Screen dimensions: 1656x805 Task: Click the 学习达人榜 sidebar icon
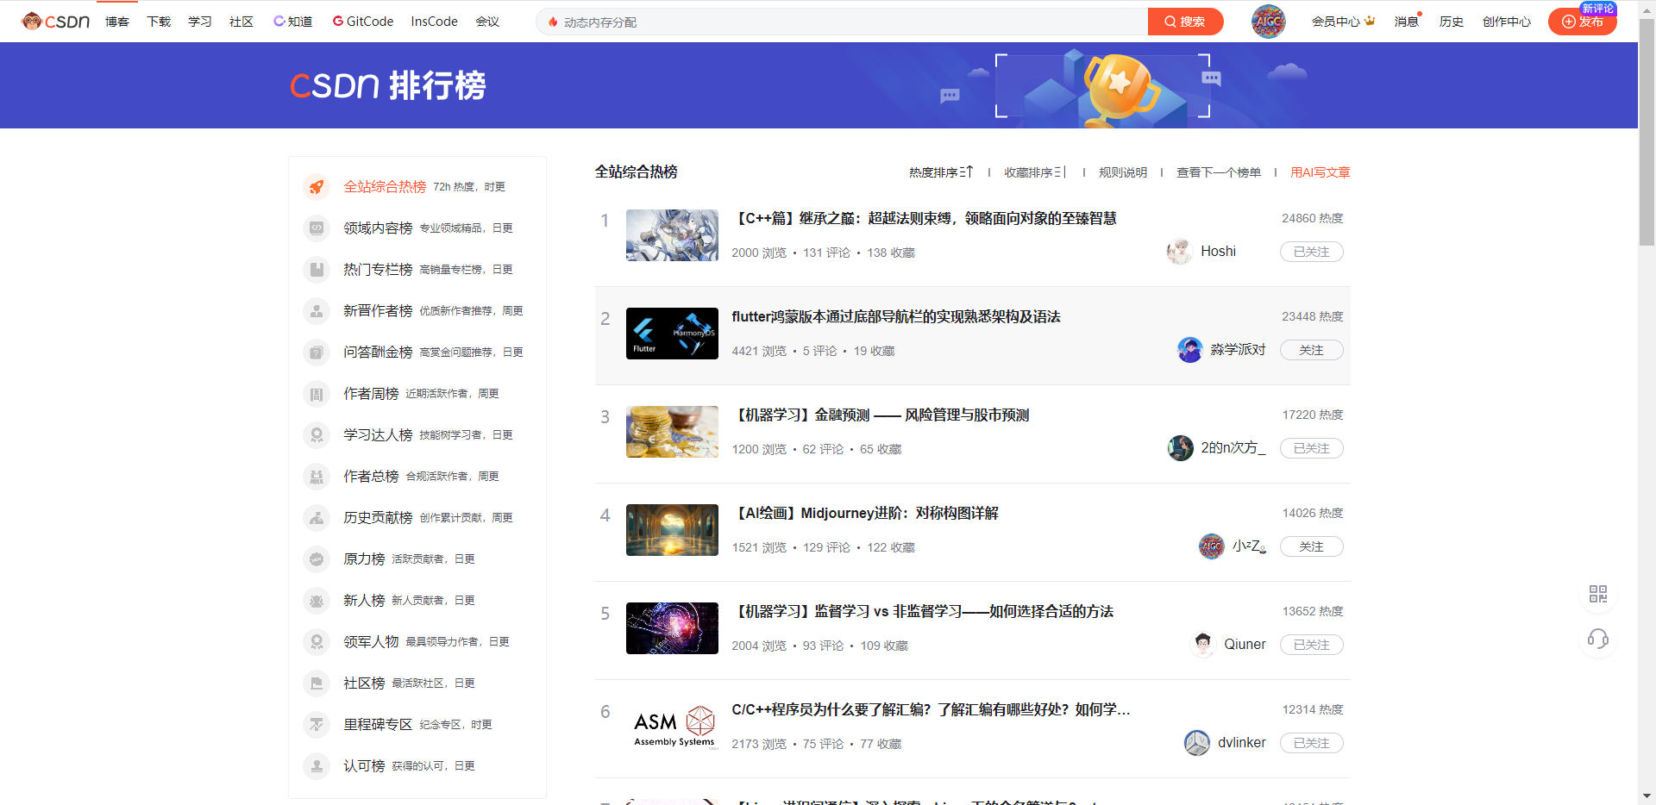317,435
